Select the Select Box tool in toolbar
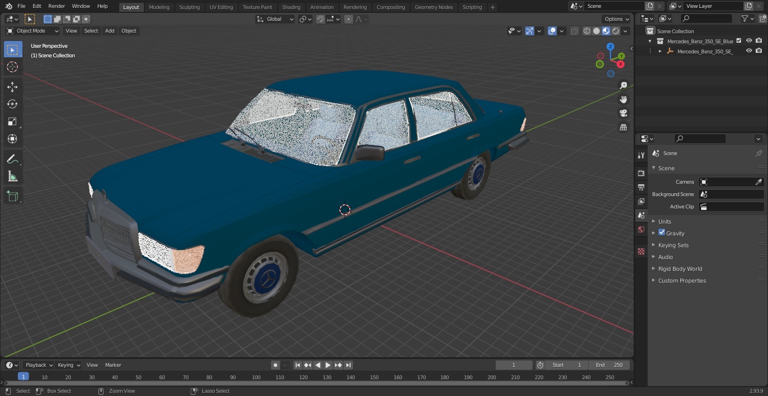Viewport: 768px width, 396px height. [12, 49]
